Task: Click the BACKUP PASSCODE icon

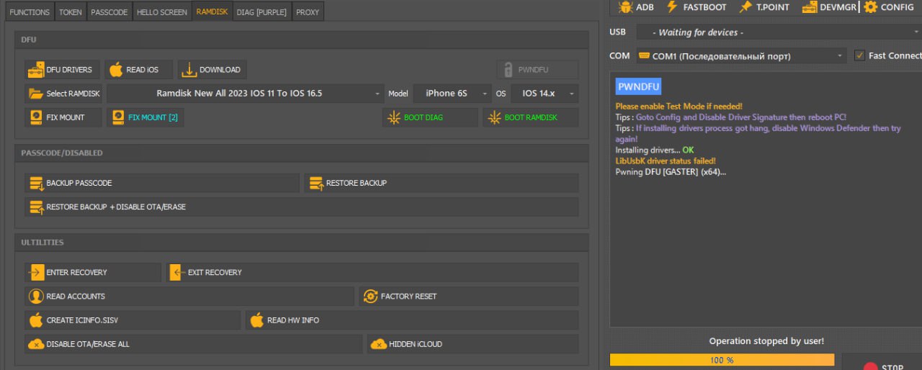Action: [x=35, y=184]
